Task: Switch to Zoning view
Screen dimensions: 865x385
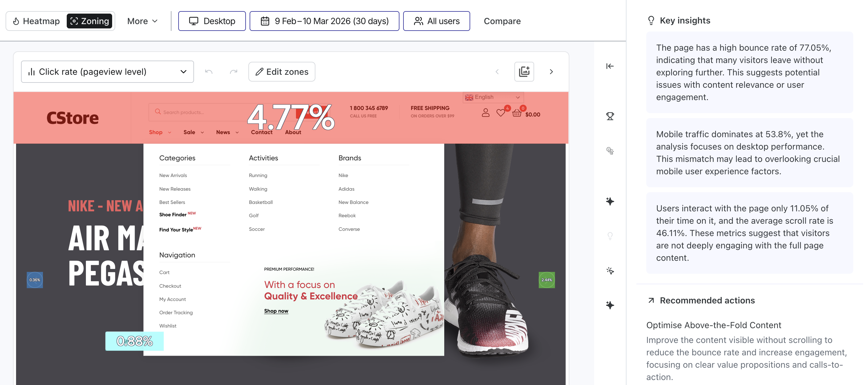Action: pyautogui.click(x=90, y=21)
